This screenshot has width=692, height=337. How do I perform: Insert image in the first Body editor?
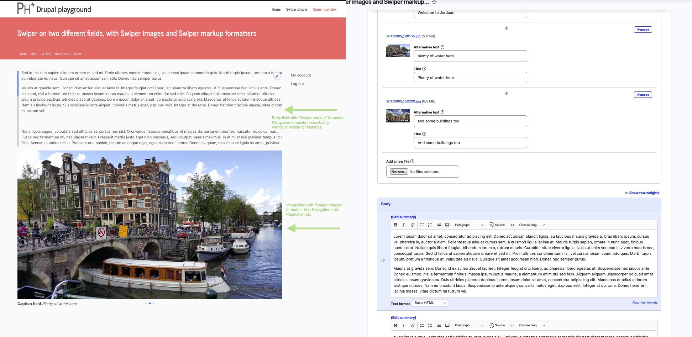[x=447, y=225]
